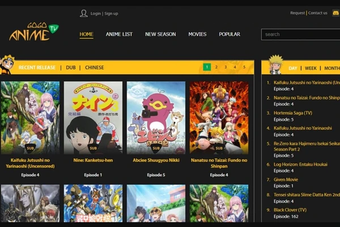Image resolution: width=340 pixels, height=227 pixels.
Task: Click the Nine: Kanketsu-hen title link
Action: [93, 160]
